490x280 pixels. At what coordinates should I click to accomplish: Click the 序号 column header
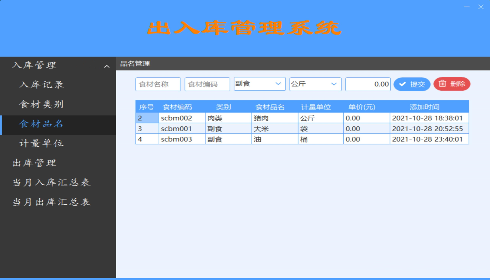pos(147,107)
